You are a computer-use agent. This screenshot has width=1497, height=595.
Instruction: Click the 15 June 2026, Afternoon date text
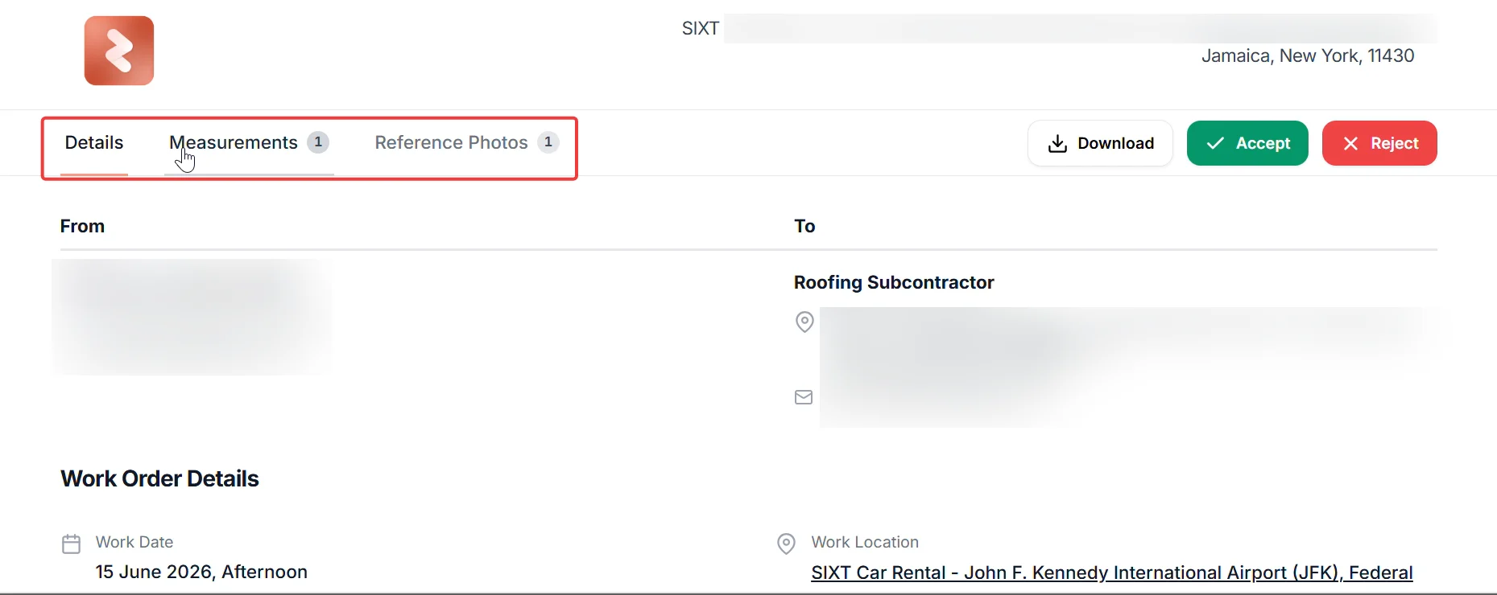[201, 572]
